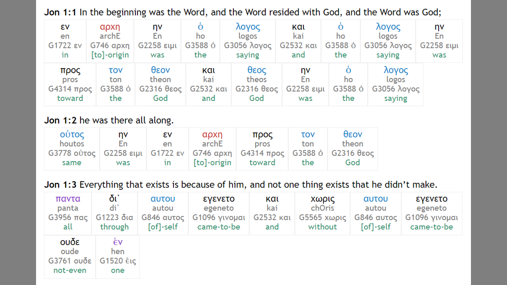Click the transliteration 'chOris'
This screenshot has width=507, height=285.
[322, 208]
